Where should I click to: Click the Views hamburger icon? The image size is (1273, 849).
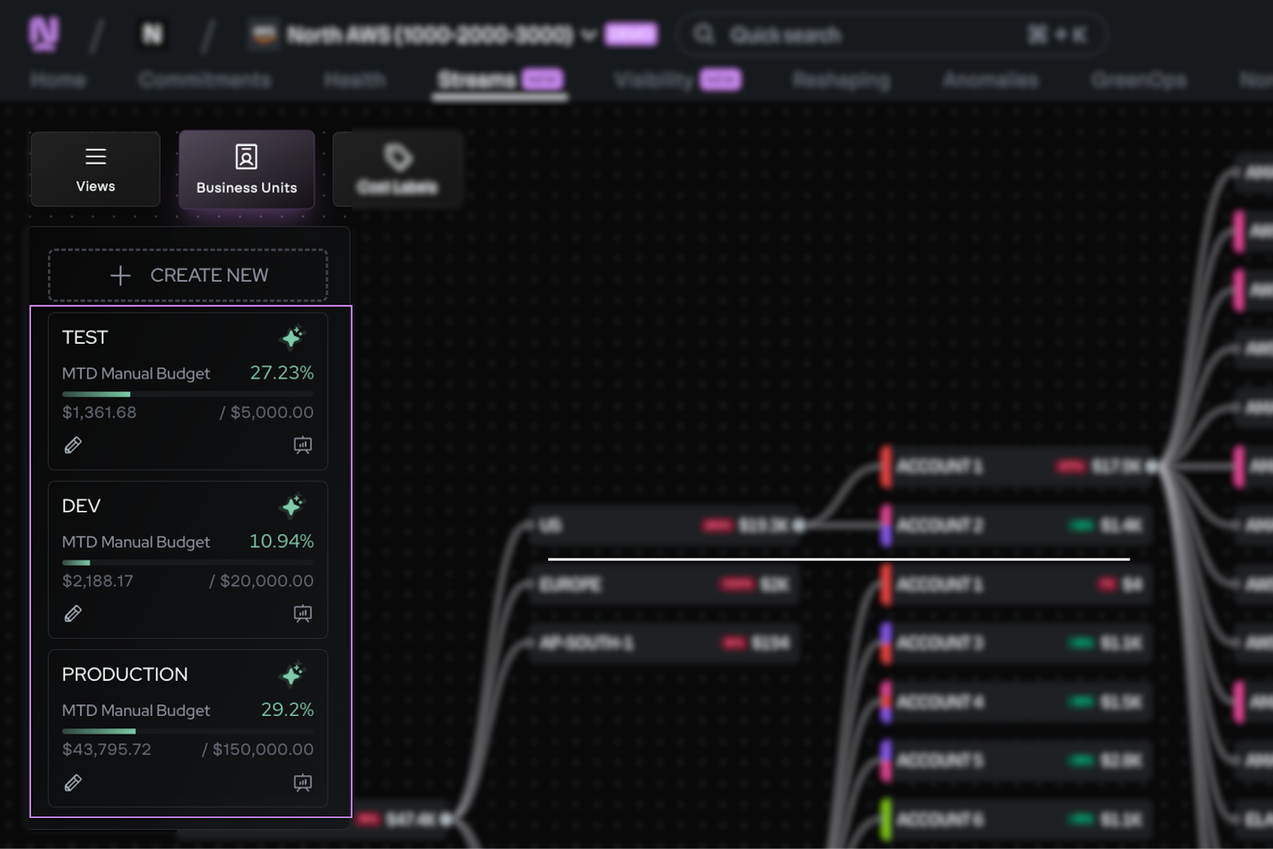(95, 157)
